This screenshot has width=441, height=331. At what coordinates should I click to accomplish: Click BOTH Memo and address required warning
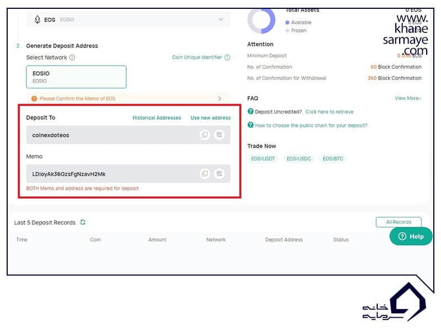pyautogui.click(x=82, y=188)
